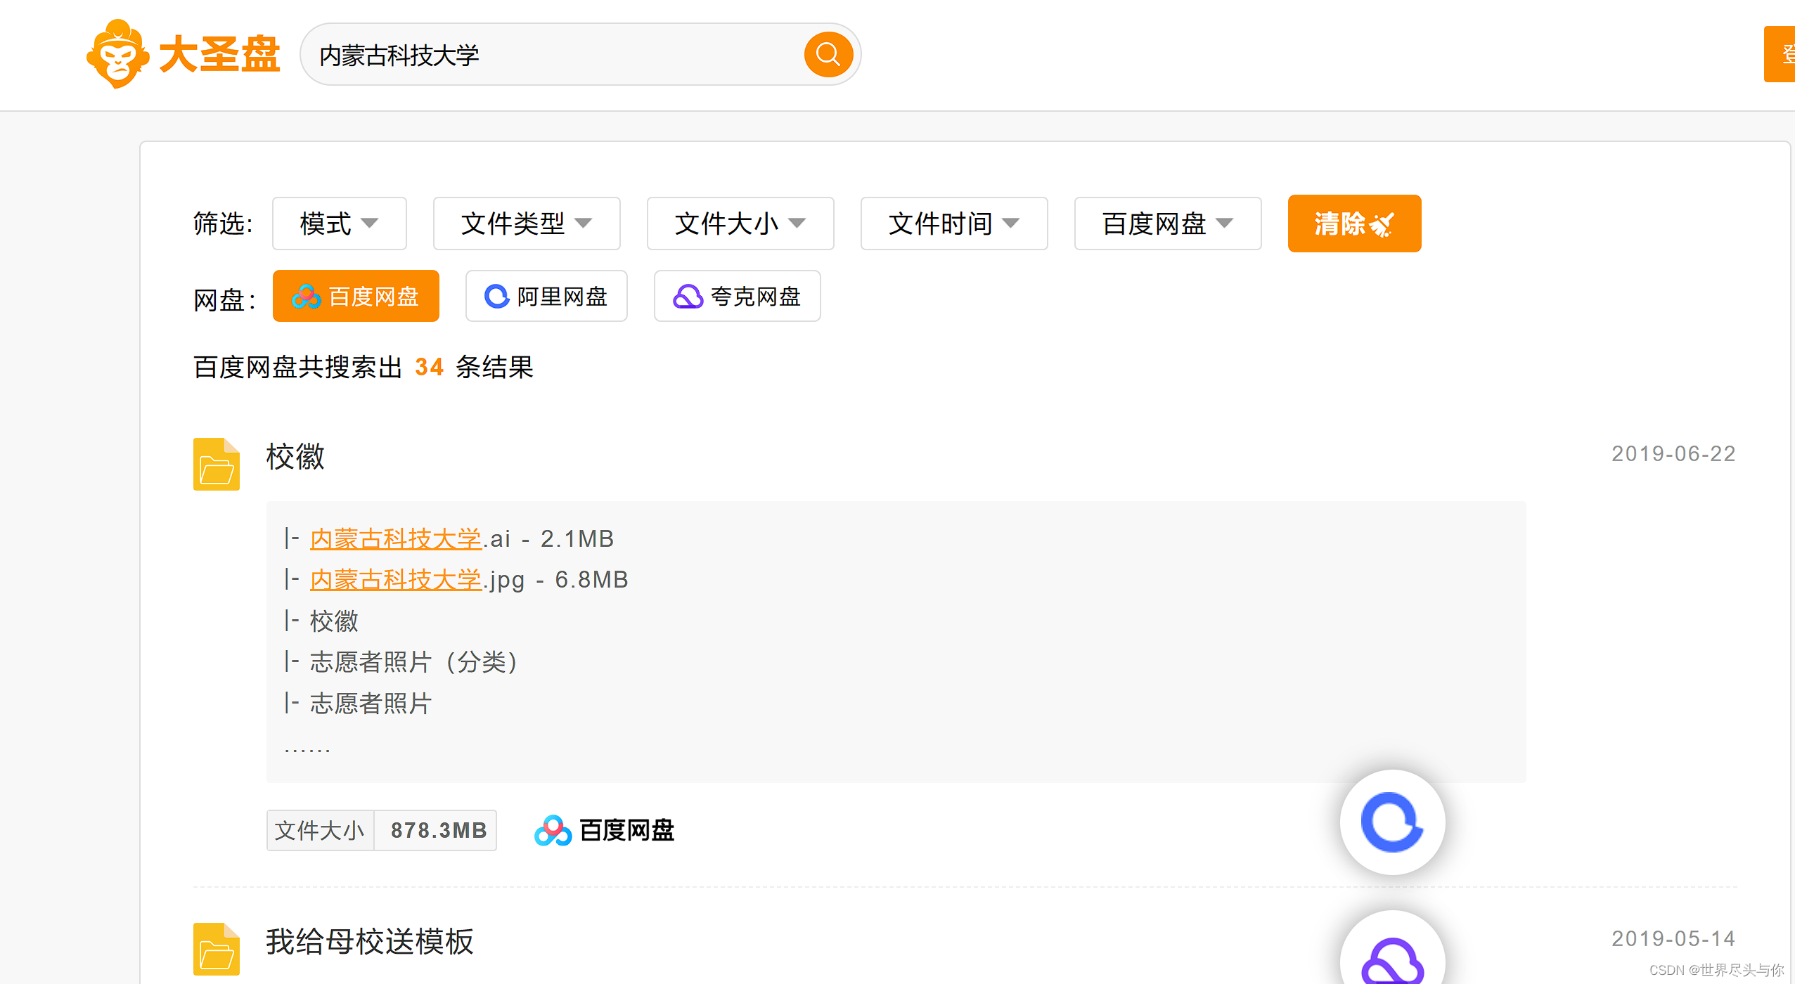Open the 百度网盘 filter dropdown

point(1168,224)
